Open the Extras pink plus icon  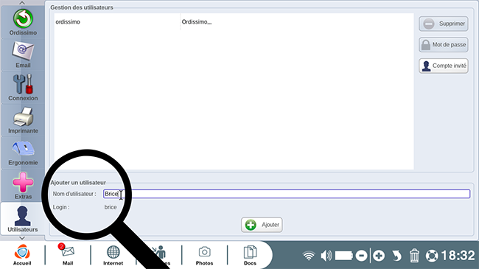pyautogui.click(x=23, y=186)
